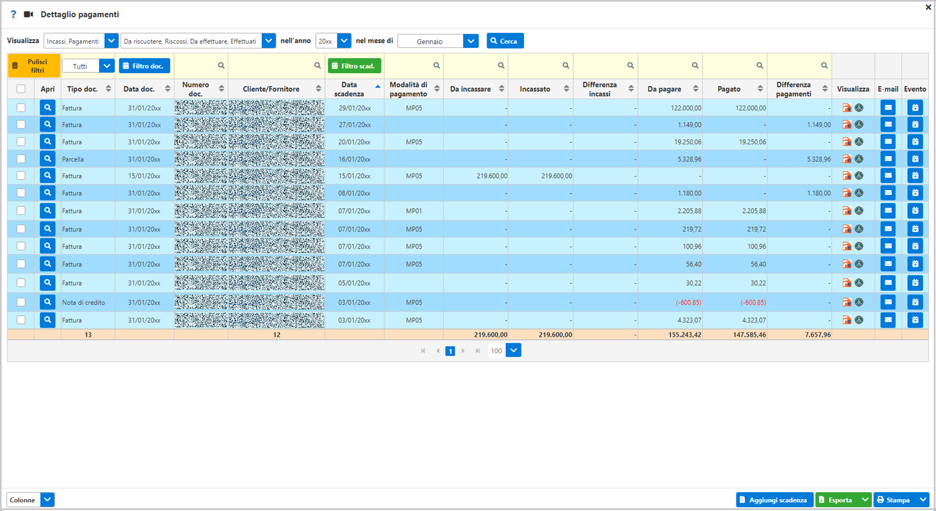Expand the Colonne dropdown
This screenshot has height=511, width=936.
click(47, 500)
